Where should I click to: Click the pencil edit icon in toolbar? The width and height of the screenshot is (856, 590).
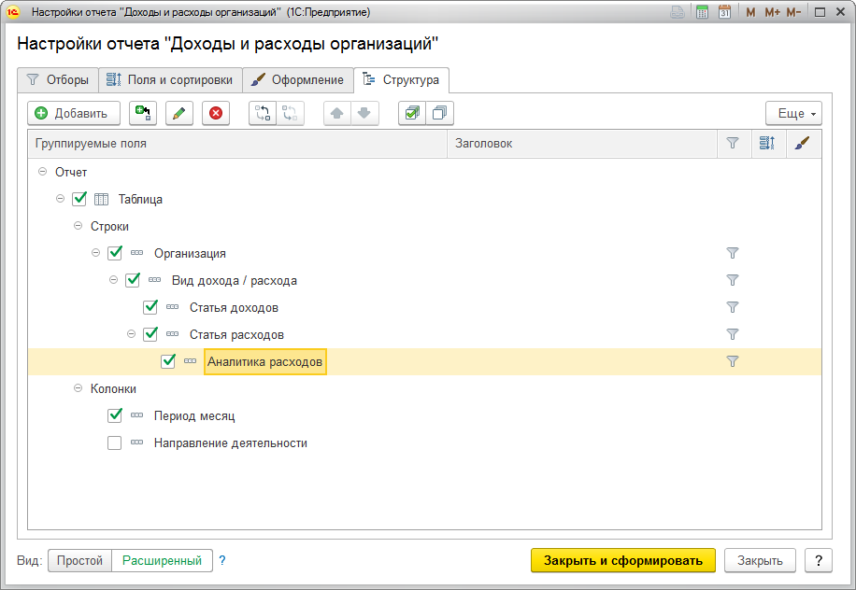179,113
